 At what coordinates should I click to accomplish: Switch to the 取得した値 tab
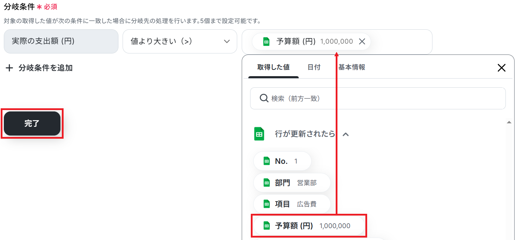coord(274,67)
